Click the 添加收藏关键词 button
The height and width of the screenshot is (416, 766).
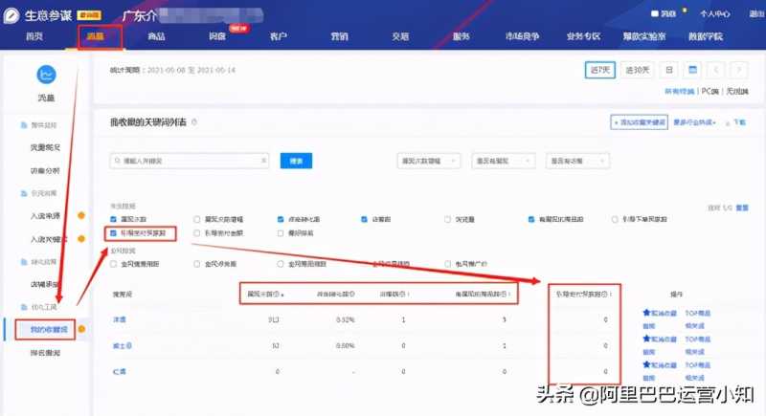pos(639,122)
